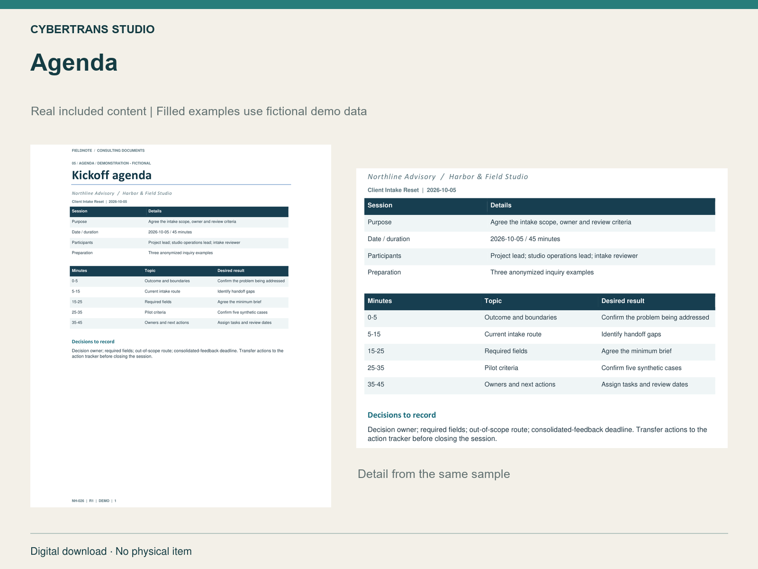Screen dimensions: 758x569
Task: Open the full-page Kickoff agenda preview
Action: pos(180,326)
